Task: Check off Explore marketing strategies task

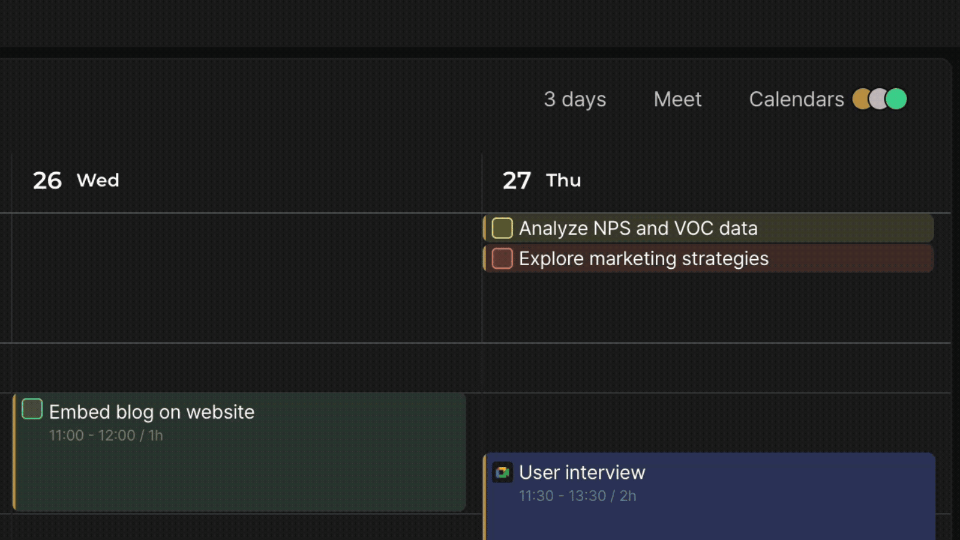Action: coord(502,259)
